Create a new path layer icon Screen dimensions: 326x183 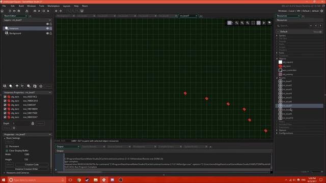[22, 86]
